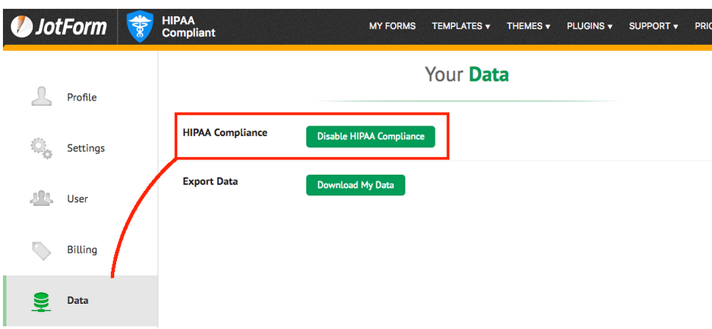Go to the User section

coord(78,199)
